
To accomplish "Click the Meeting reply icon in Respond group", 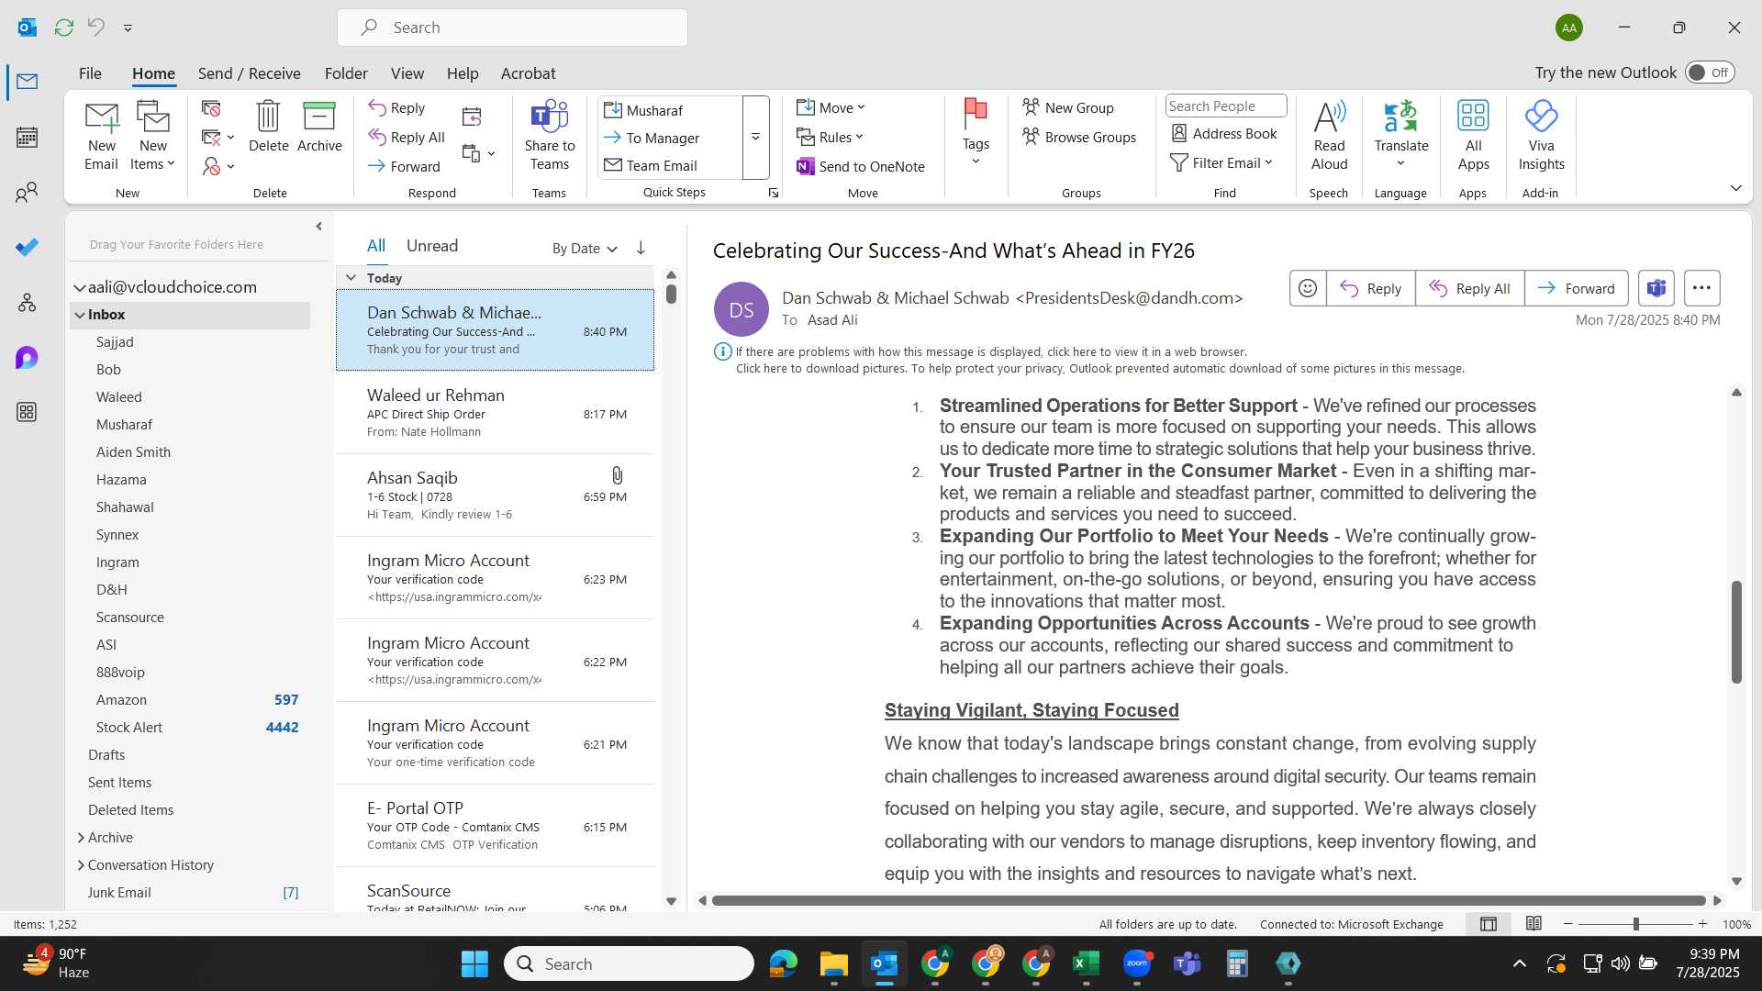I will pyautogui.click(x=472, y=117).
